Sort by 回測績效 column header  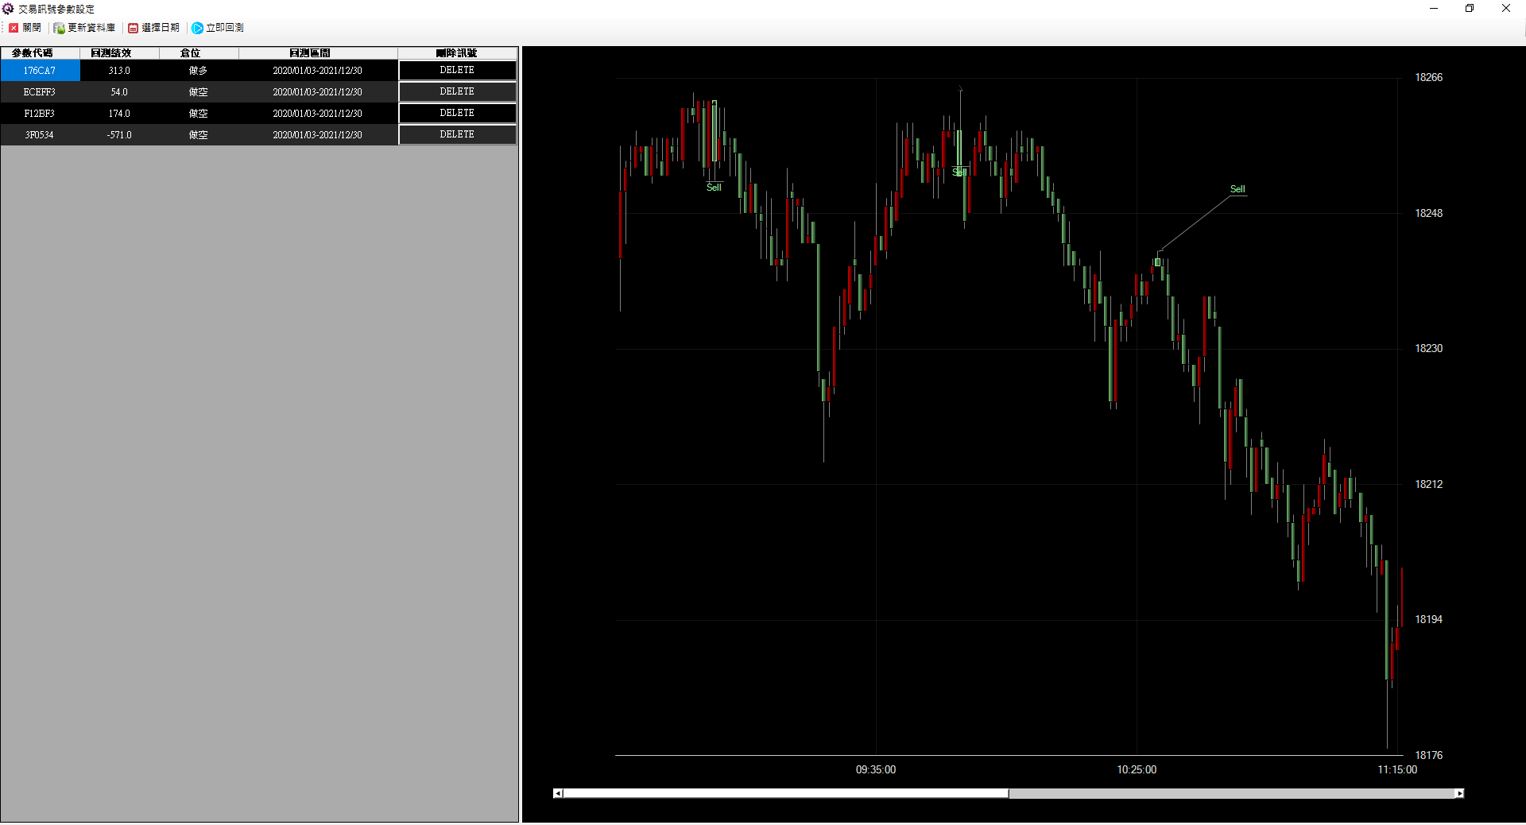(119, 53)
